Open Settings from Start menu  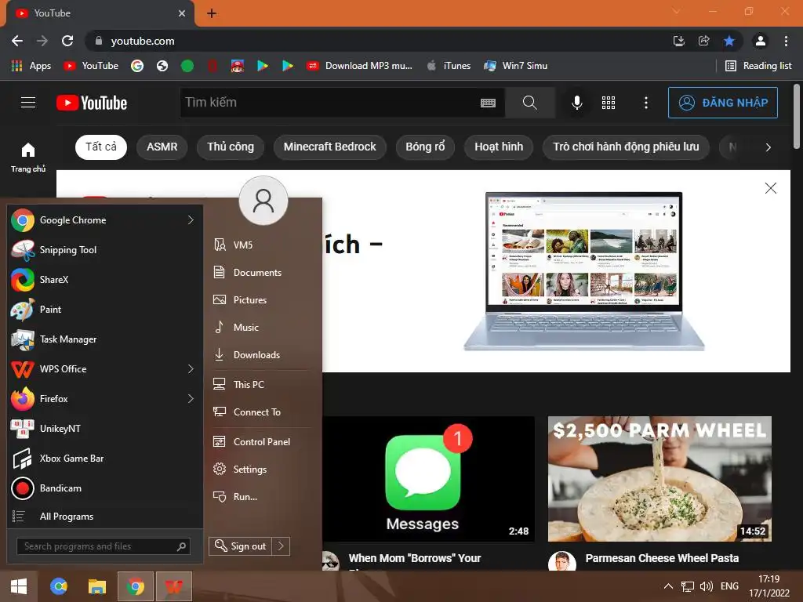click(x=262, y=470)
